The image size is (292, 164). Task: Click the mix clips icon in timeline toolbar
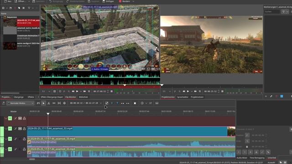(38, 103)
